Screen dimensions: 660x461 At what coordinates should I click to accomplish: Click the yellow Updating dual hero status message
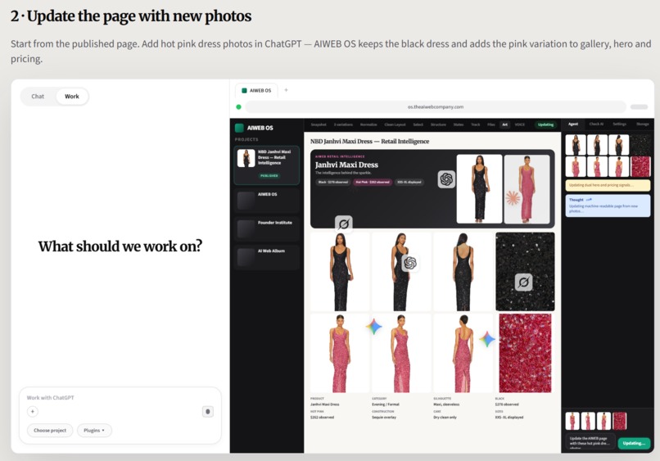608,185
